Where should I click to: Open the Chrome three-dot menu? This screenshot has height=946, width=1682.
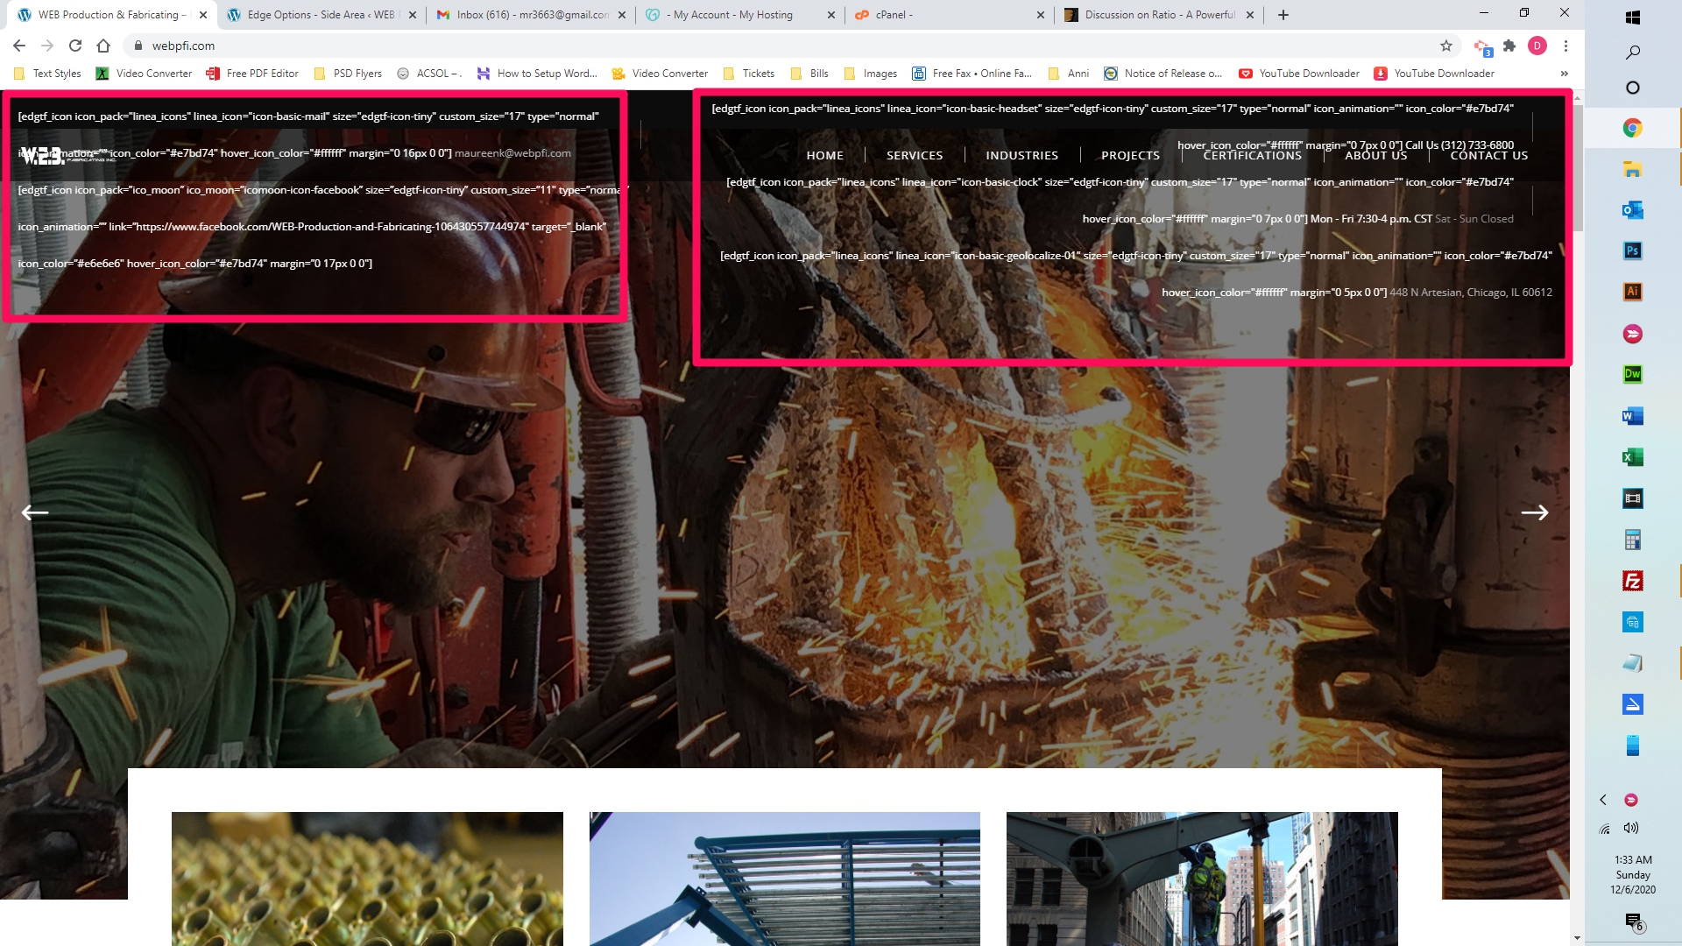click(x=1565, y=46)
